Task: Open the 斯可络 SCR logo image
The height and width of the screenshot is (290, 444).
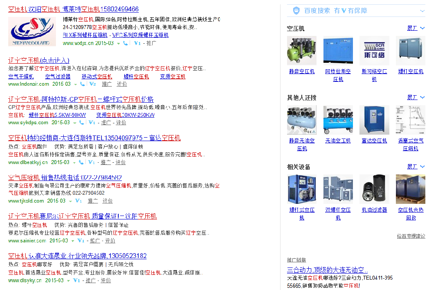Action: (374, 51)
